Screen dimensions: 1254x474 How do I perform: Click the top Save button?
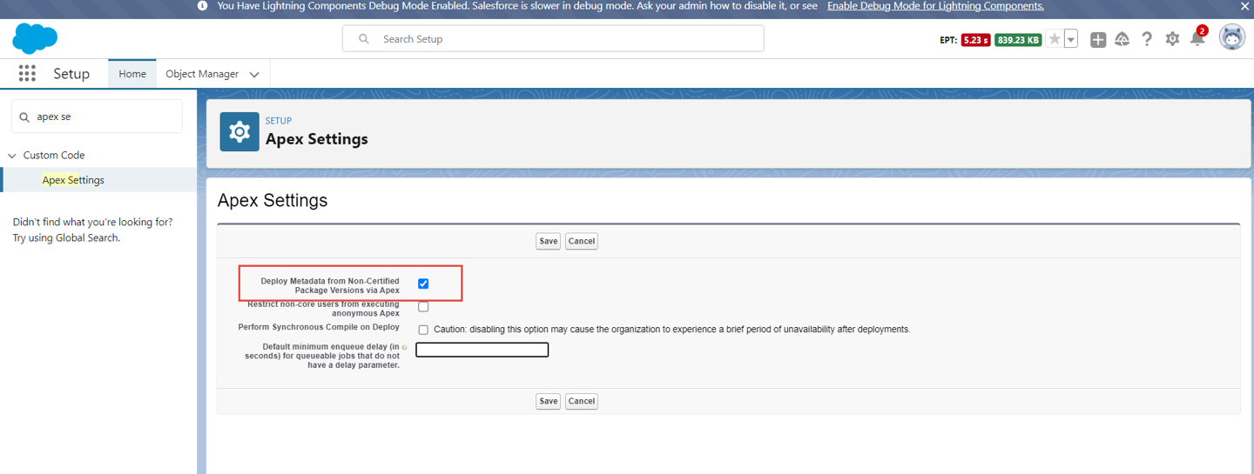[x=548, y=241]
